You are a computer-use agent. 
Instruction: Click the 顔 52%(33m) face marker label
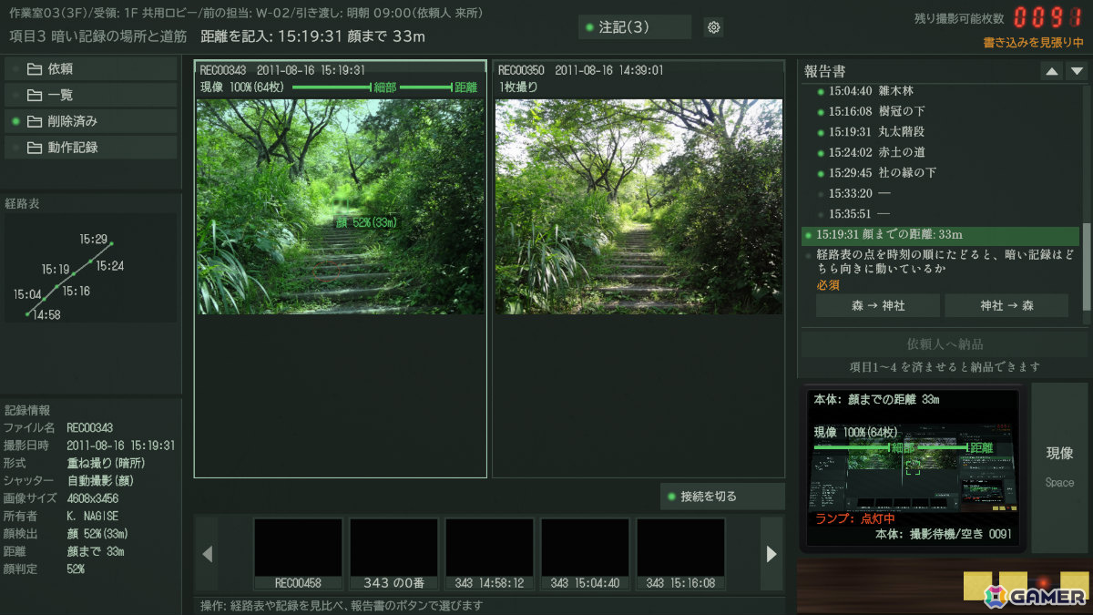click(366, 222)
